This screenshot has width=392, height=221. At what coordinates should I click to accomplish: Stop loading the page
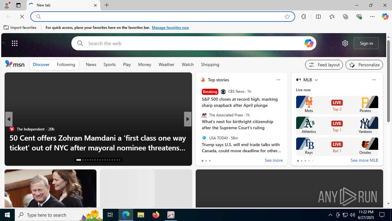pyautogui.click(x=22, y=17)
